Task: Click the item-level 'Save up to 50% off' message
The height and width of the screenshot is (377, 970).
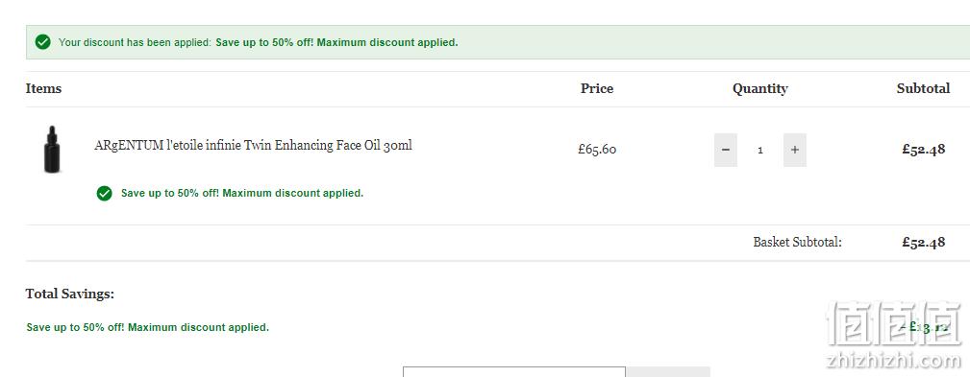Action: click(x=242, y=193)
